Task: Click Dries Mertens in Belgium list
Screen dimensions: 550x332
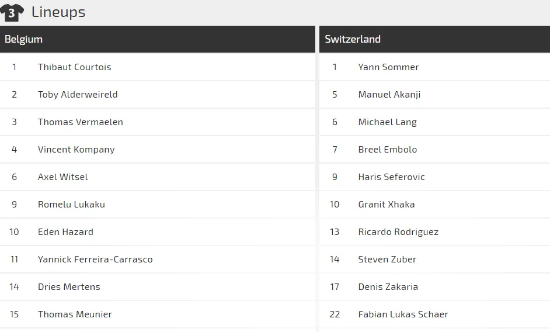Action: click(x=69, y=286)
